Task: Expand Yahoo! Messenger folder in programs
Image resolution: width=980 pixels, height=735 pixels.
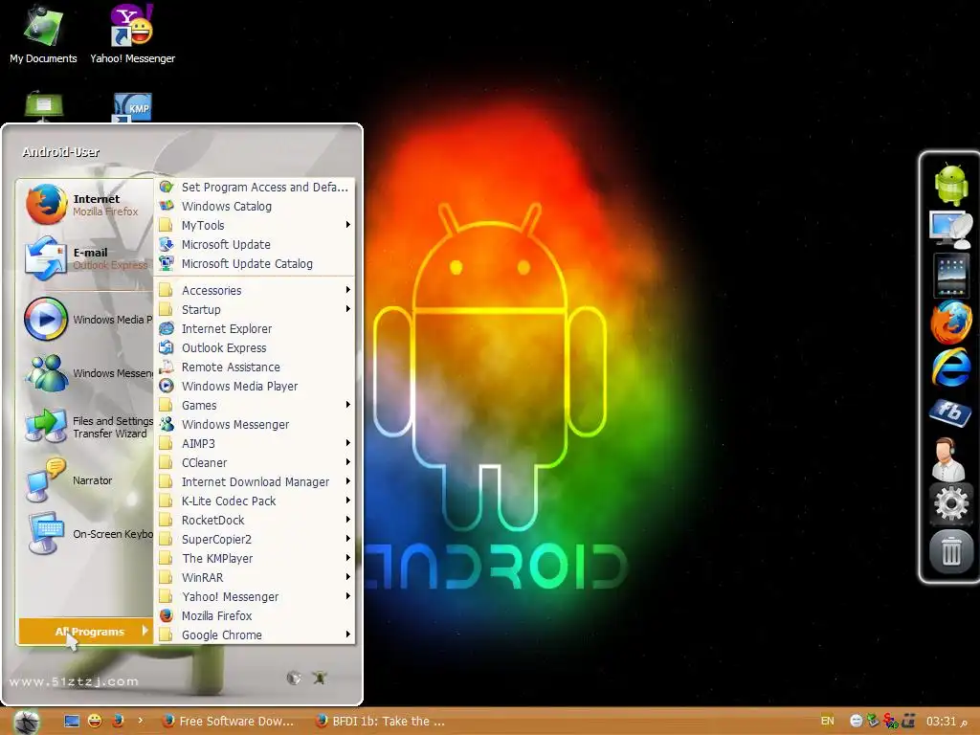Action: [x=255, y=597]
